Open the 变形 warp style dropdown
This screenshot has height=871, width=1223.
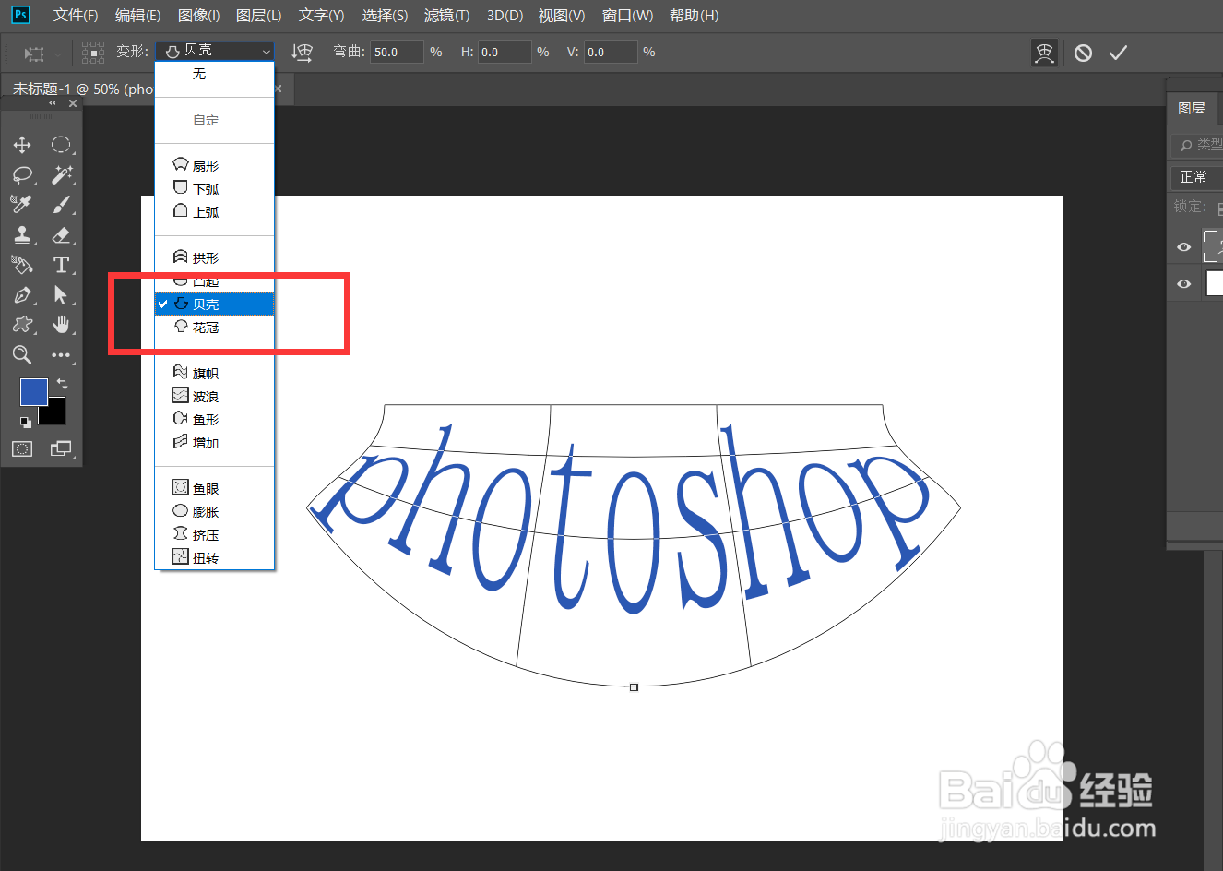point(215,52)
